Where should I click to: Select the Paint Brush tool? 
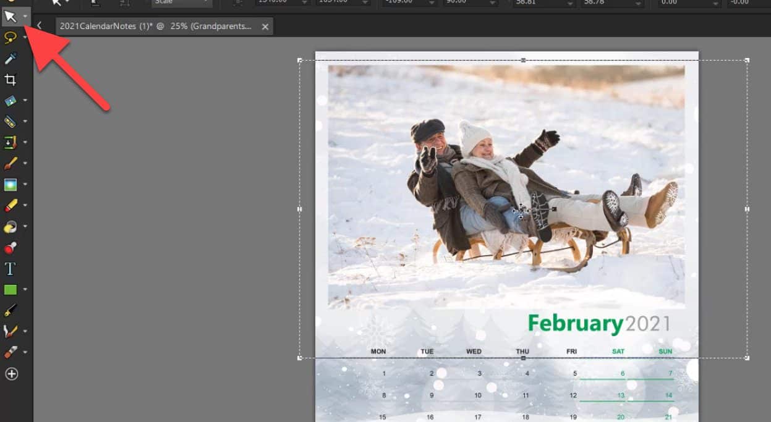click(x=11, y=162)
